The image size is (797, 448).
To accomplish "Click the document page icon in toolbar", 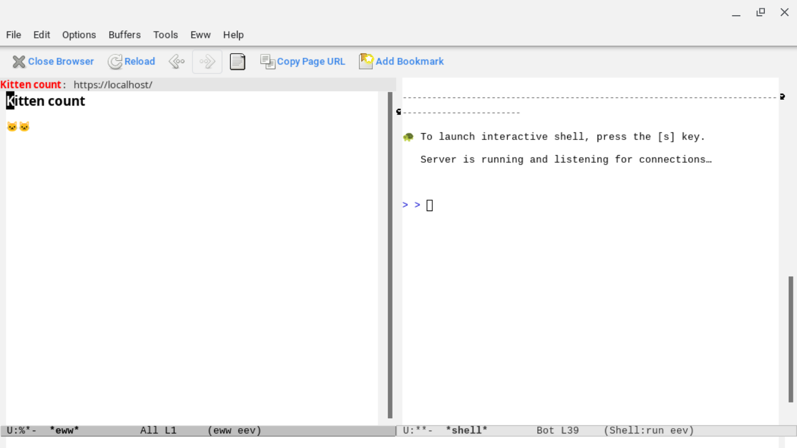I will (x=237, y=61).
